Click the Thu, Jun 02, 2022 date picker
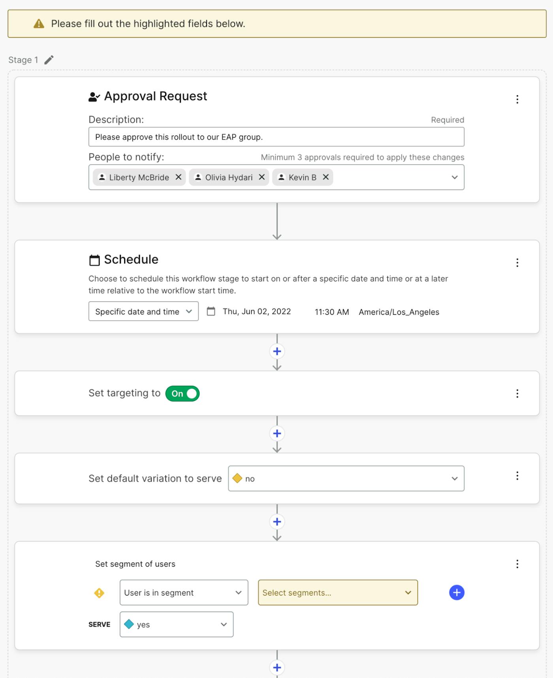Screen dimensions: 553x678 click(256, 312)
